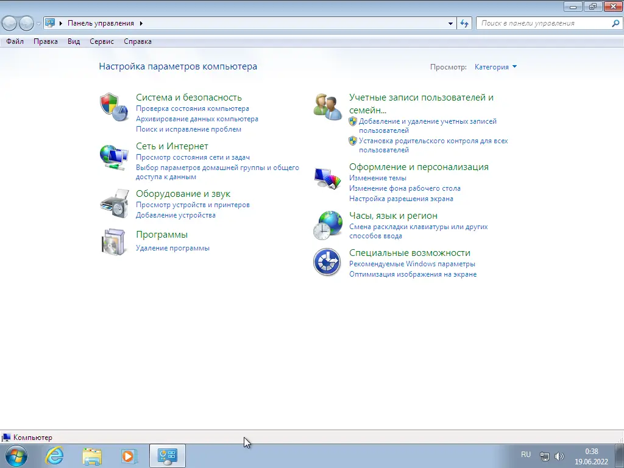This screenshot has height=468, width=624.
Task: Open the Справка menu
Action: coord(138,41)
